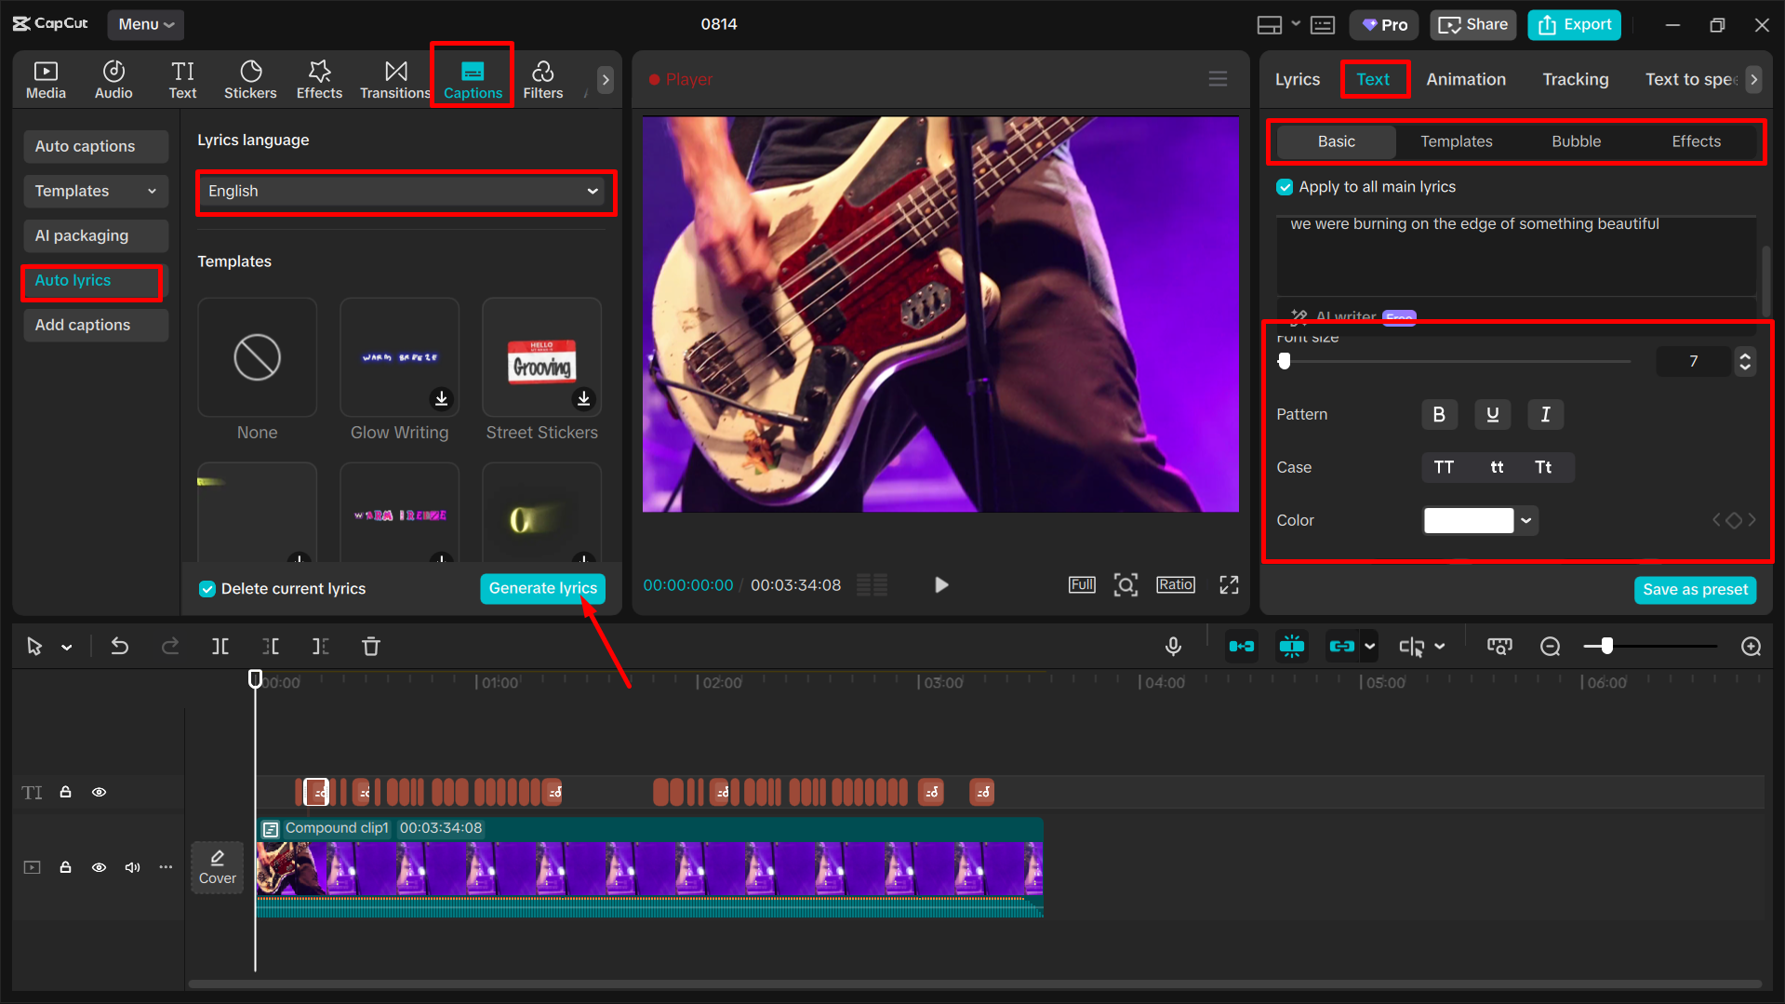Image resolution: width=1785 pixels, height=1004 pixels.
Task: Undo the last action
Action: [x=119, y=646]
